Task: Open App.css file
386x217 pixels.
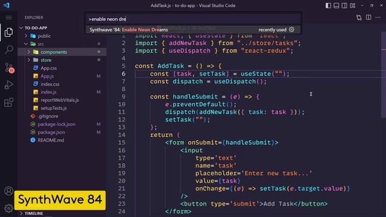Action: click(x=48, y=68)
